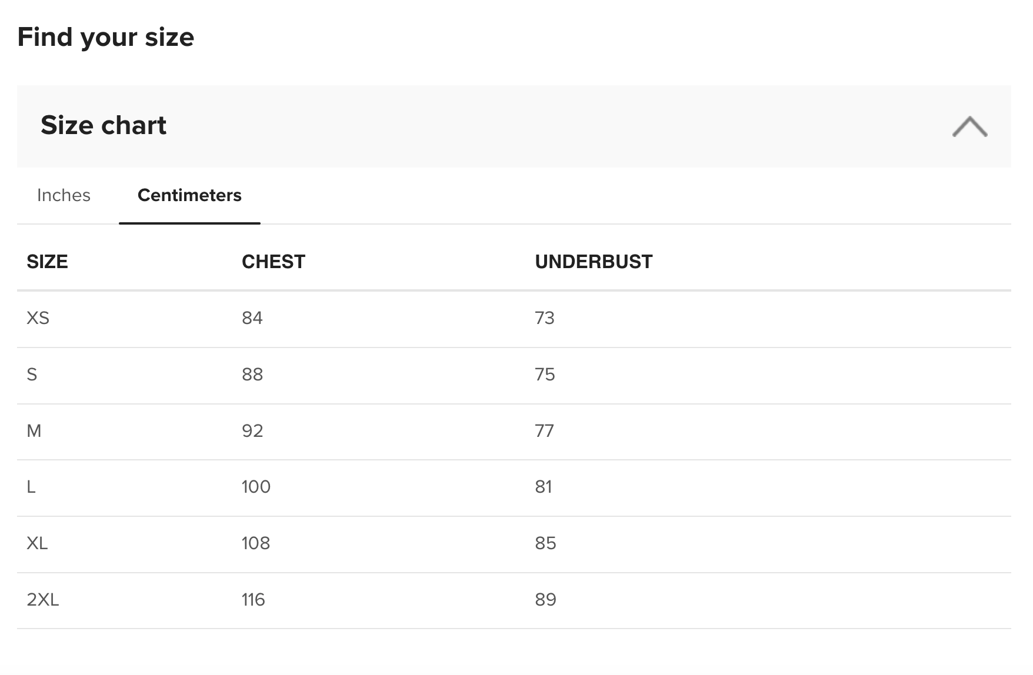Viewport: 1033px width, 675px height.
Task: Switch to the Inches tab
Action: (x=64, y=195)
